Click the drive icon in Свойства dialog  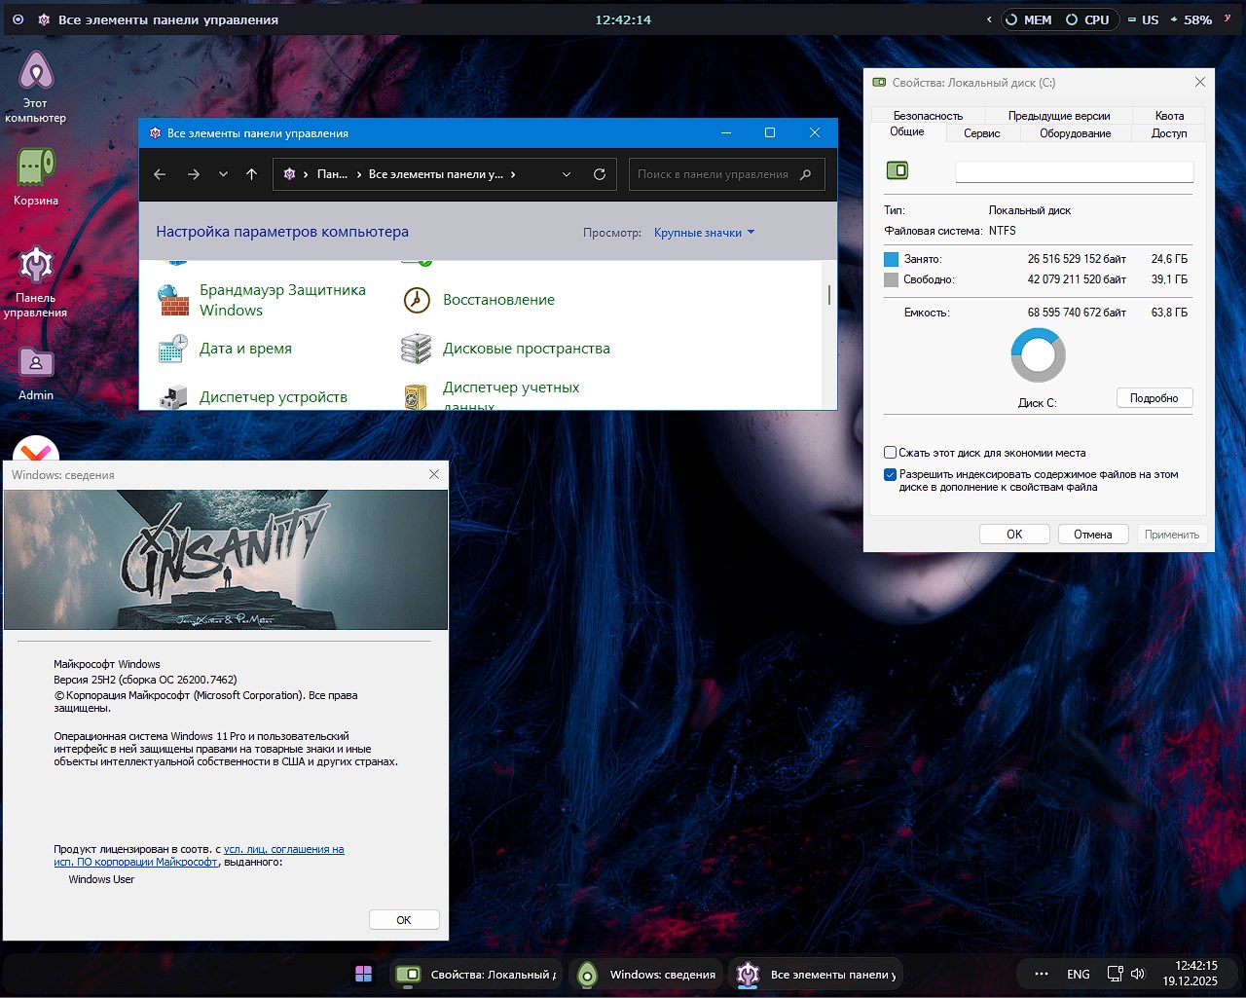tap(897, 170)
